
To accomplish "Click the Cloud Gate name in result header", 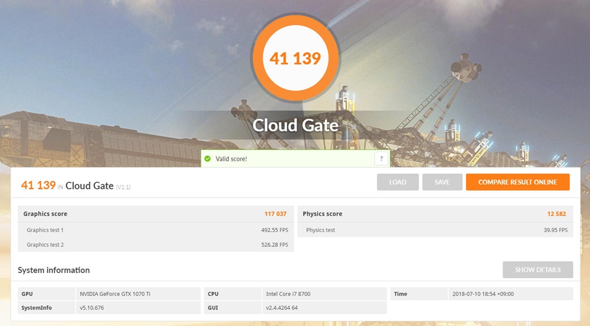I will point(90,185).
